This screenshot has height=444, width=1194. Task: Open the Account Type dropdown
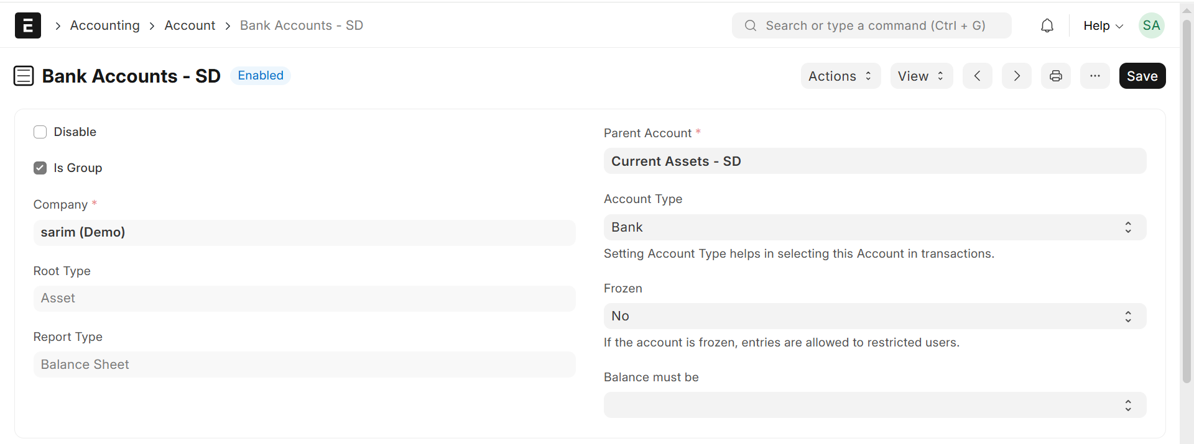click(874, 227)
